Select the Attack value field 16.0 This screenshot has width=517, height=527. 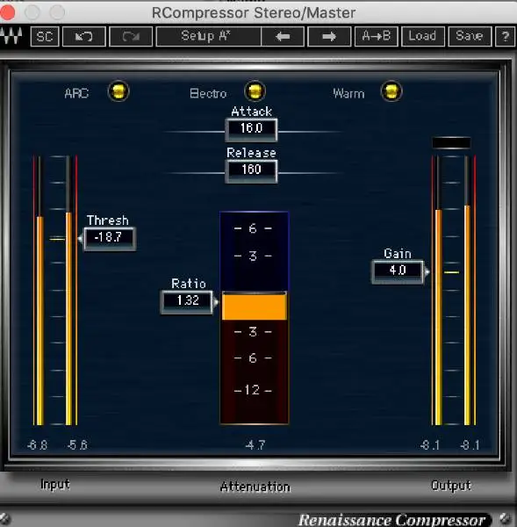251,129
